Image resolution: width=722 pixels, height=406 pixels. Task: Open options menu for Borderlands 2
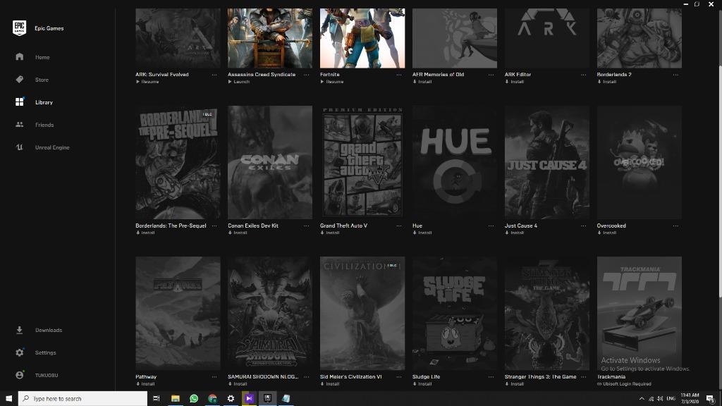pyautogui.click(x=675, y=75)
